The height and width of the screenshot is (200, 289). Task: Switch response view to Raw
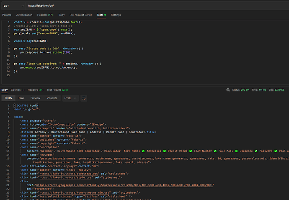click(21, 98)
